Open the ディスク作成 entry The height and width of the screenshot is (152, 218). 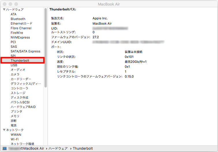(19, 98)
